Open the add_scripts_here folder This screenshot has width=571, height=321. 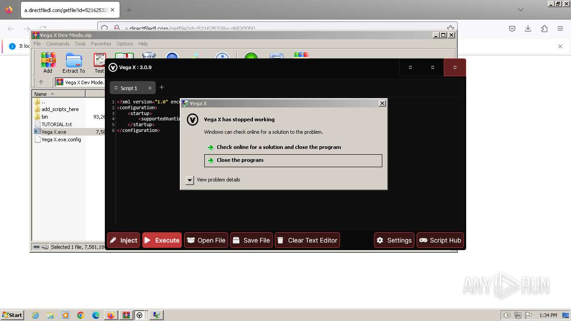point(60,109)
